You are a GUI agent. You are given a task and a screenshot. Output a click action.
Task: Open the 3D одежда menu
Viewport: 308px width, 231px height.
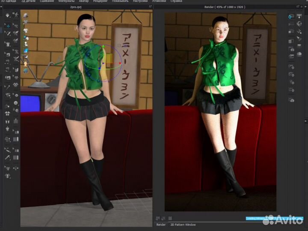click(9, 1)
